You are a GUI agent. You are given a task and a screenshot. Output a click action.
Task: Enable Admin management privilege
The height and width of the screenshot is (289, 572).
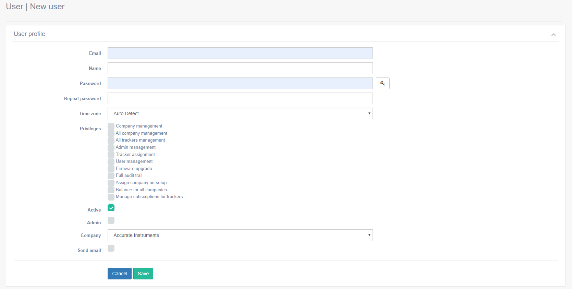111,148
